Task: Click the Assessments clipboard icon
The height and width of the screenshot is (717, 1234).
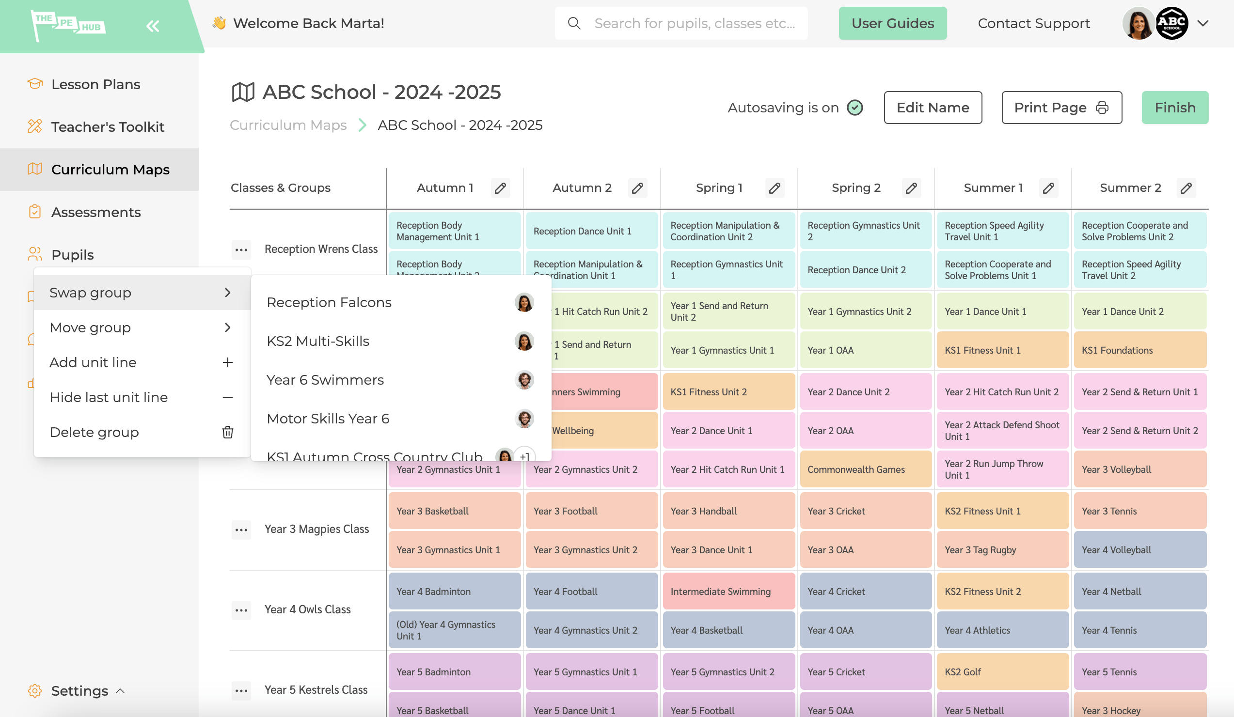Action: pyautogui.click(x=35, y=211)
